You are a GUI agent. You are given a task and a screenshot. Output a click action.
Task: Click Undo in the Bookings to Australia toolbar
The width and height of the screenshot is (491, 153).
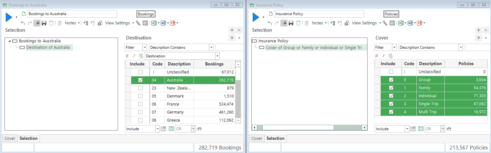(23, 23)
